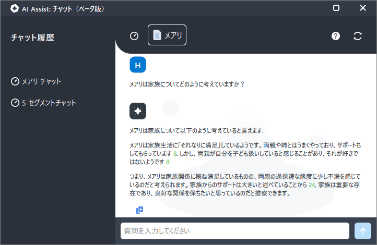Click the チャット履歴 heading
Image resolution: width=377 pixels, height=245 pixels.
[x=33, y=38]
